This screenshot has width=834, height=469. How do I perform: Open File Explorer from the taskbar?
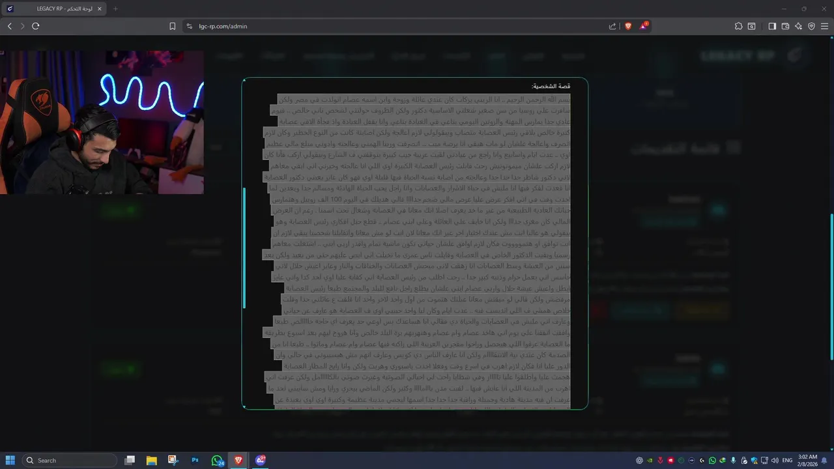coord(151,461)
